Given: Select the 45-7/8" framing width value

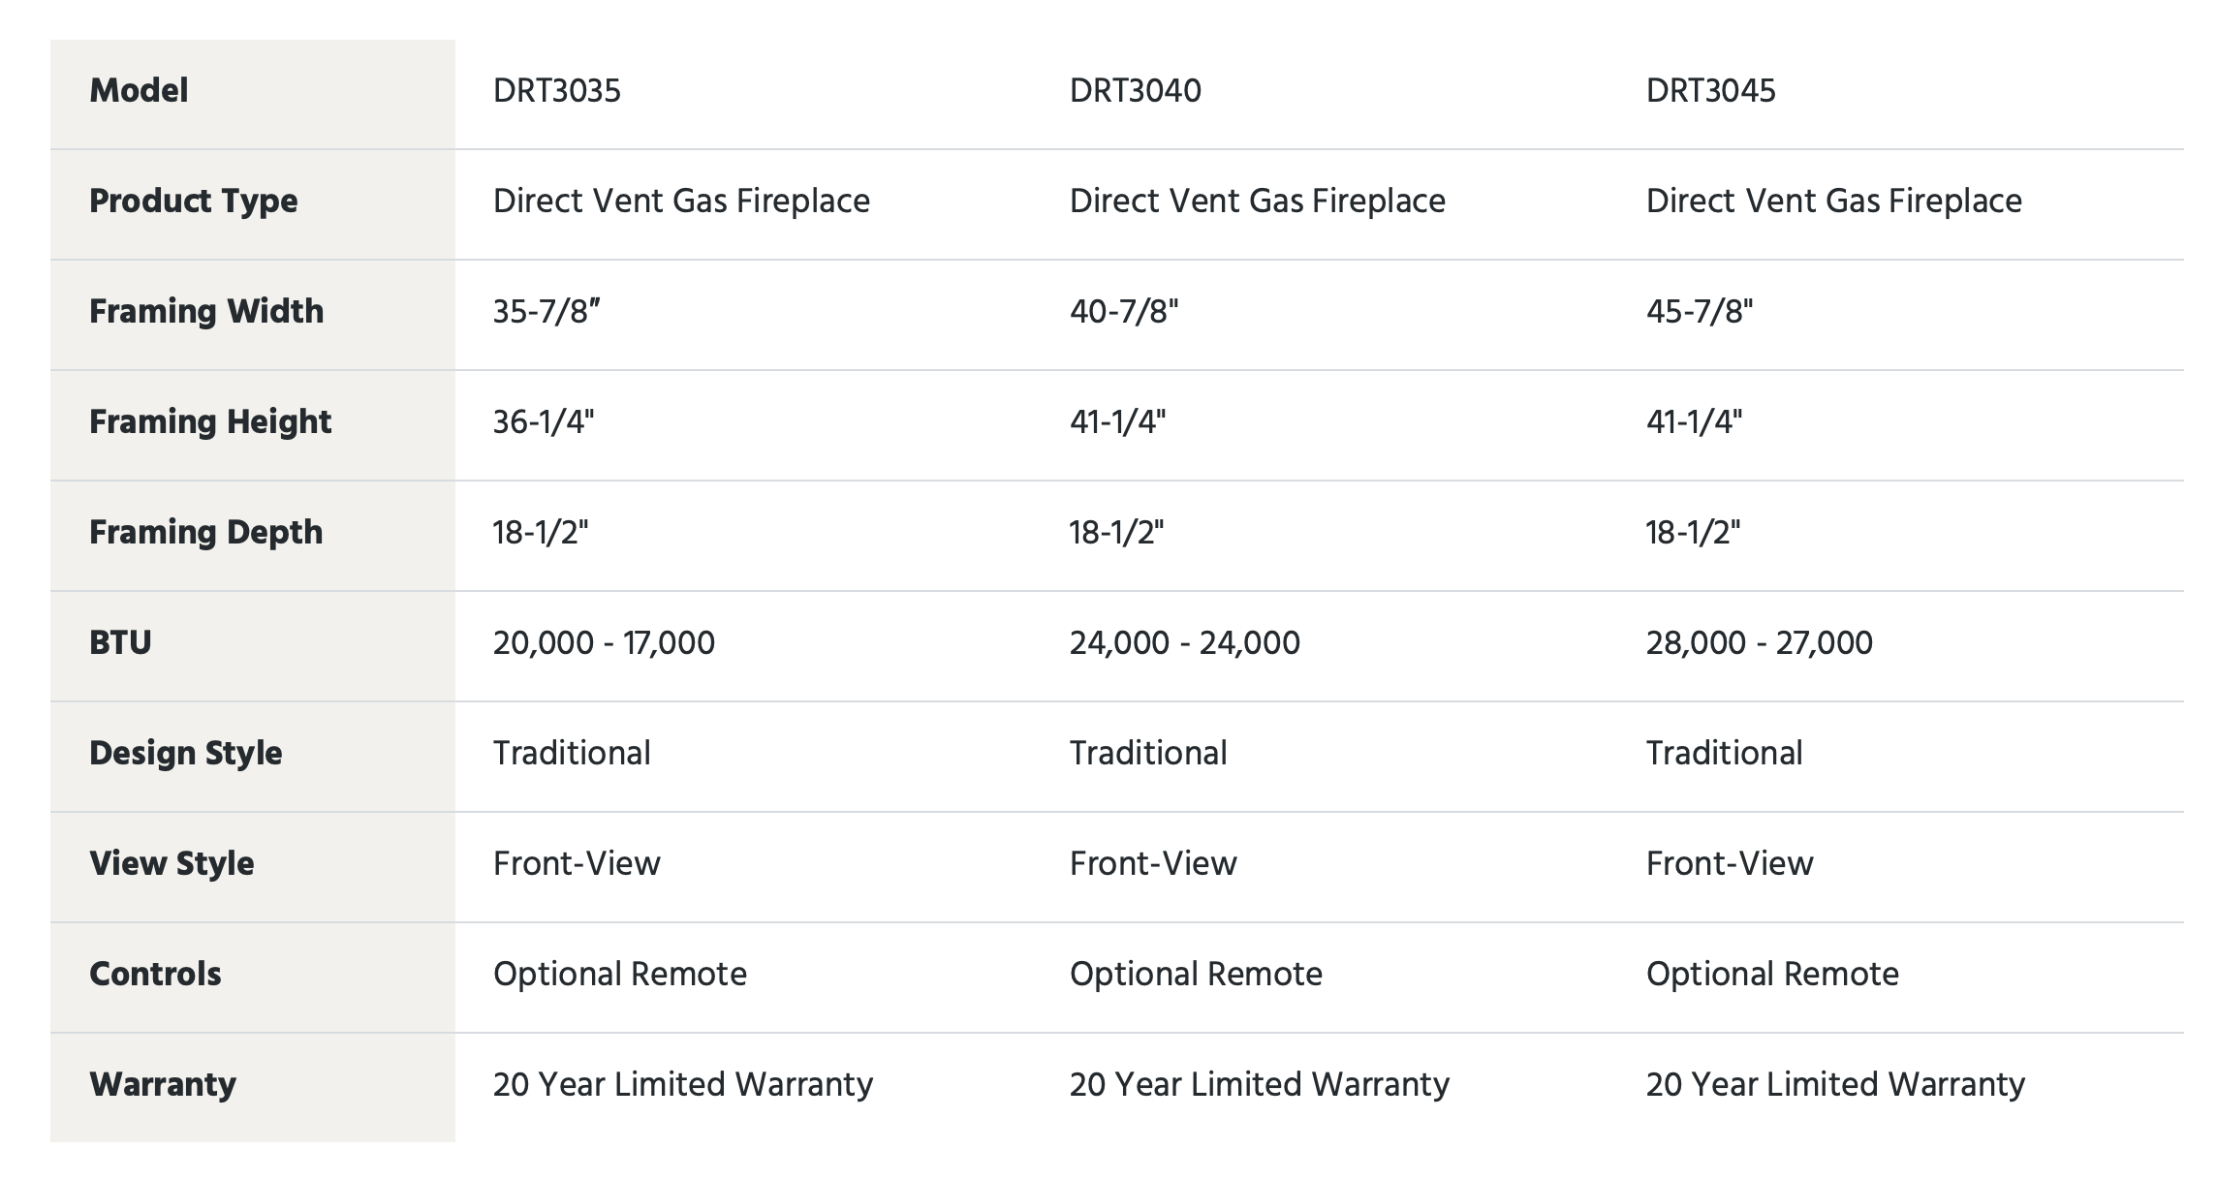Looking at the screenshot, I should click(x=1700, y=312).
